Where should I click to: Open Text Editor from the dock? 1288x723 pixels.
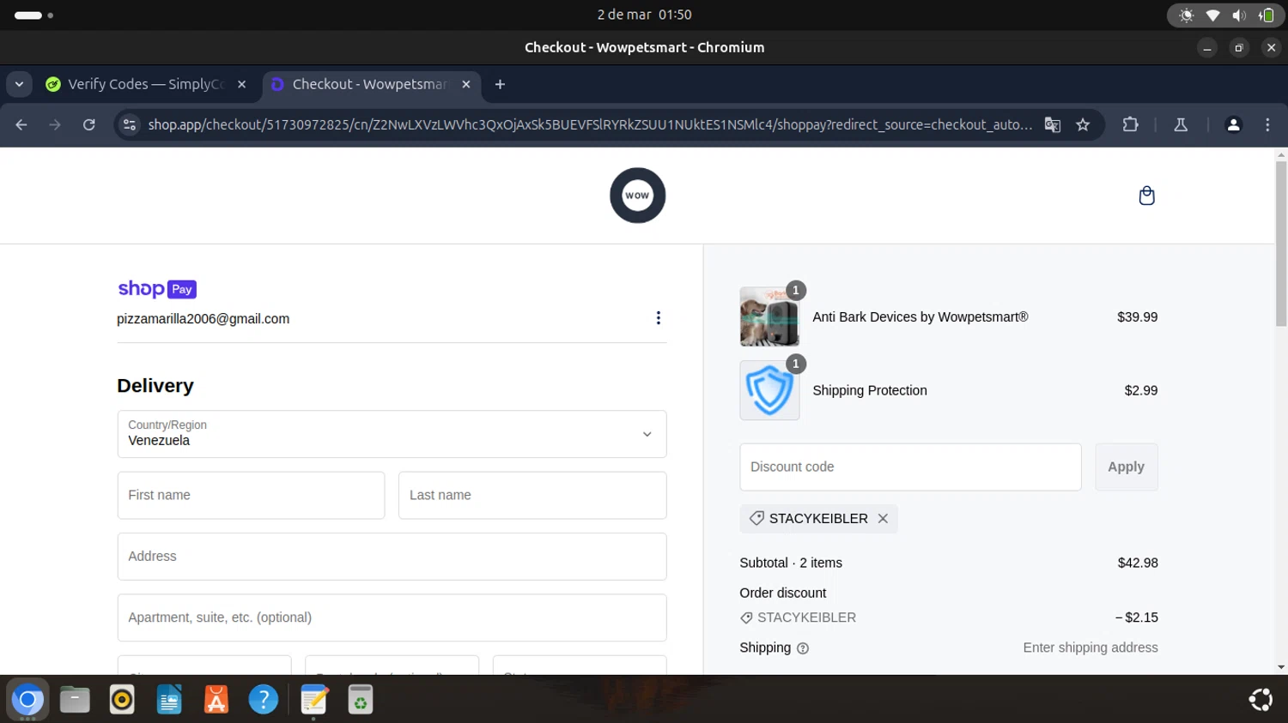[313, 700]
